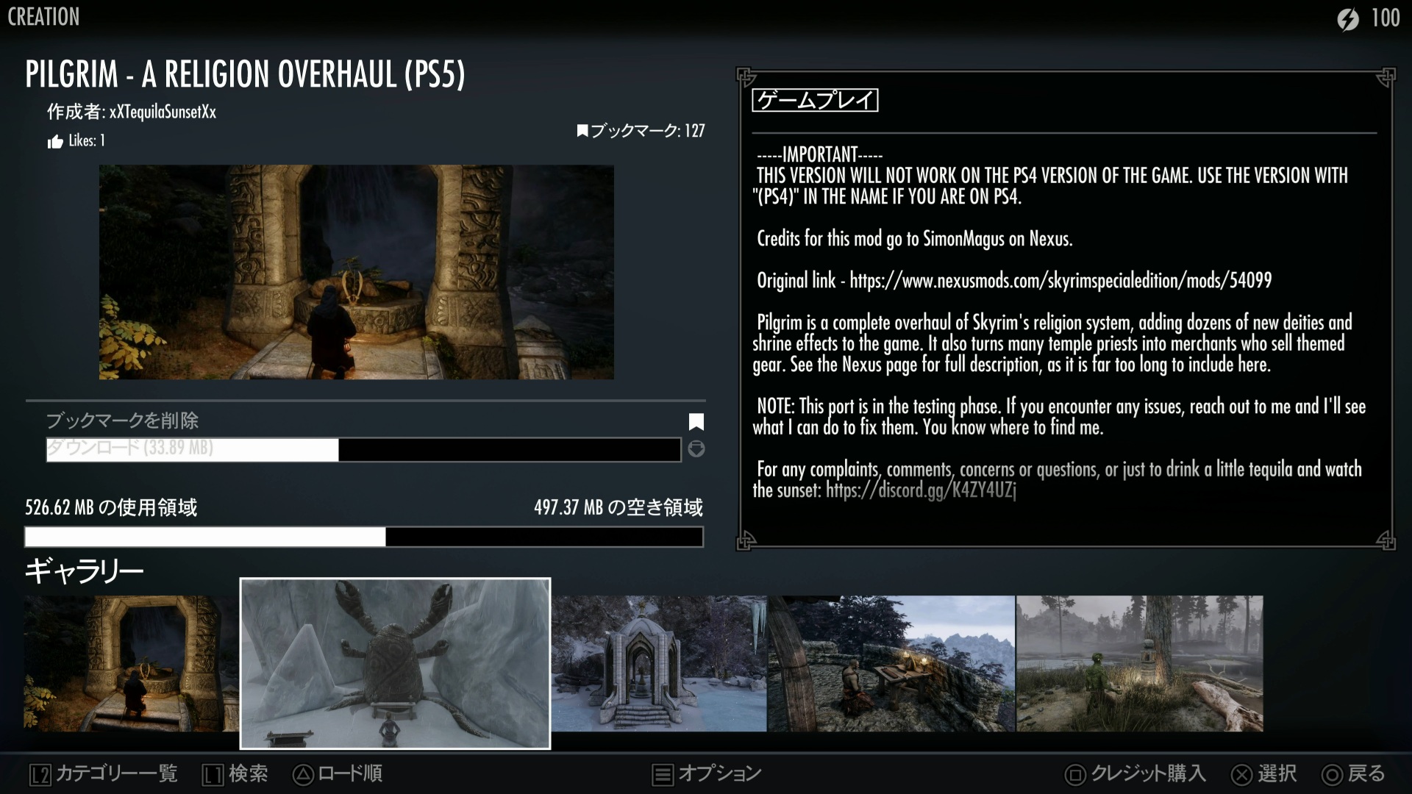Click the CREATION header label
The width and height of the screenshot is (1412, 794).
43,17
